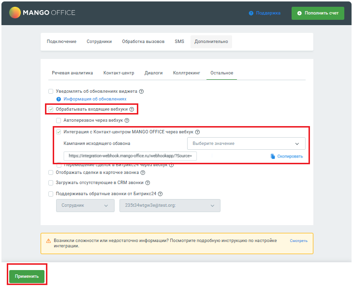The width and height of the screenshot is (353, 286).
Task: Uncheck Интеграция с Контакт-центром MANGO OFFICE checkbox
Action: pos(59,132)
